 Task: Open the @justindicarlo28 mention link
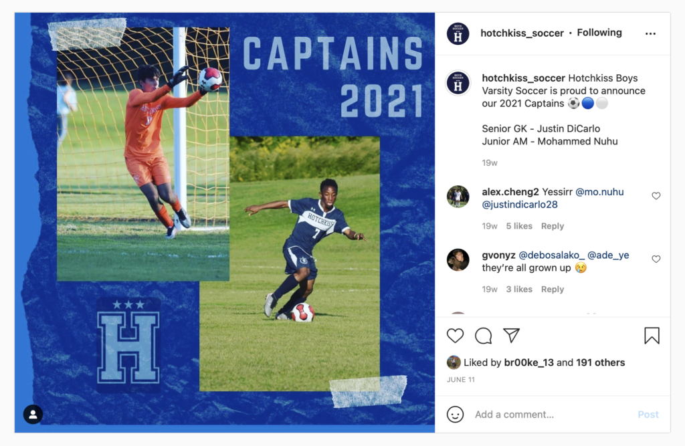(x=519, y=205)
